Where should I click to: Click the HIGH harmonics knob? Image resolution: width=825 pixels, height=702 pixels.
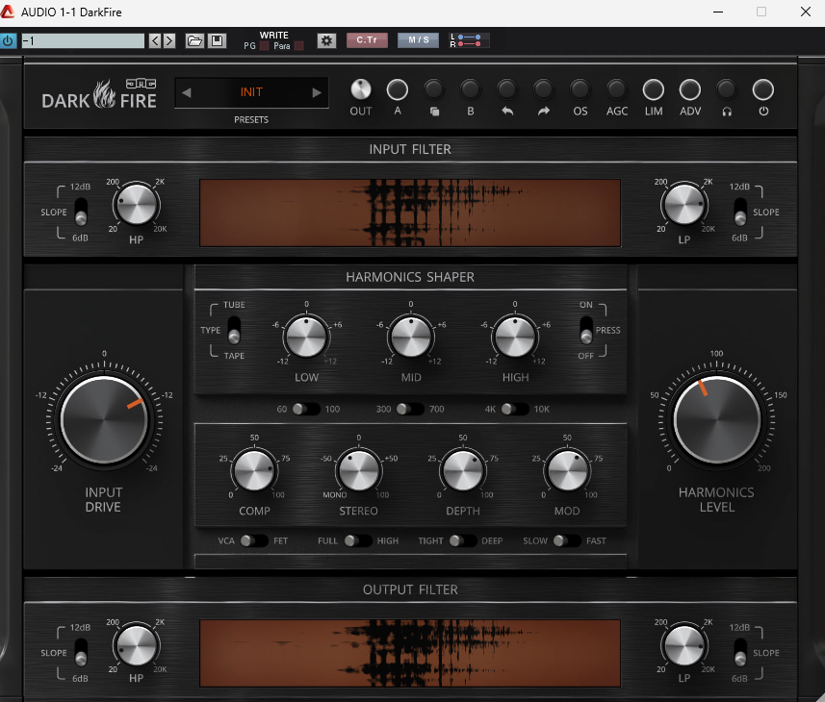(x=515, y=337)
